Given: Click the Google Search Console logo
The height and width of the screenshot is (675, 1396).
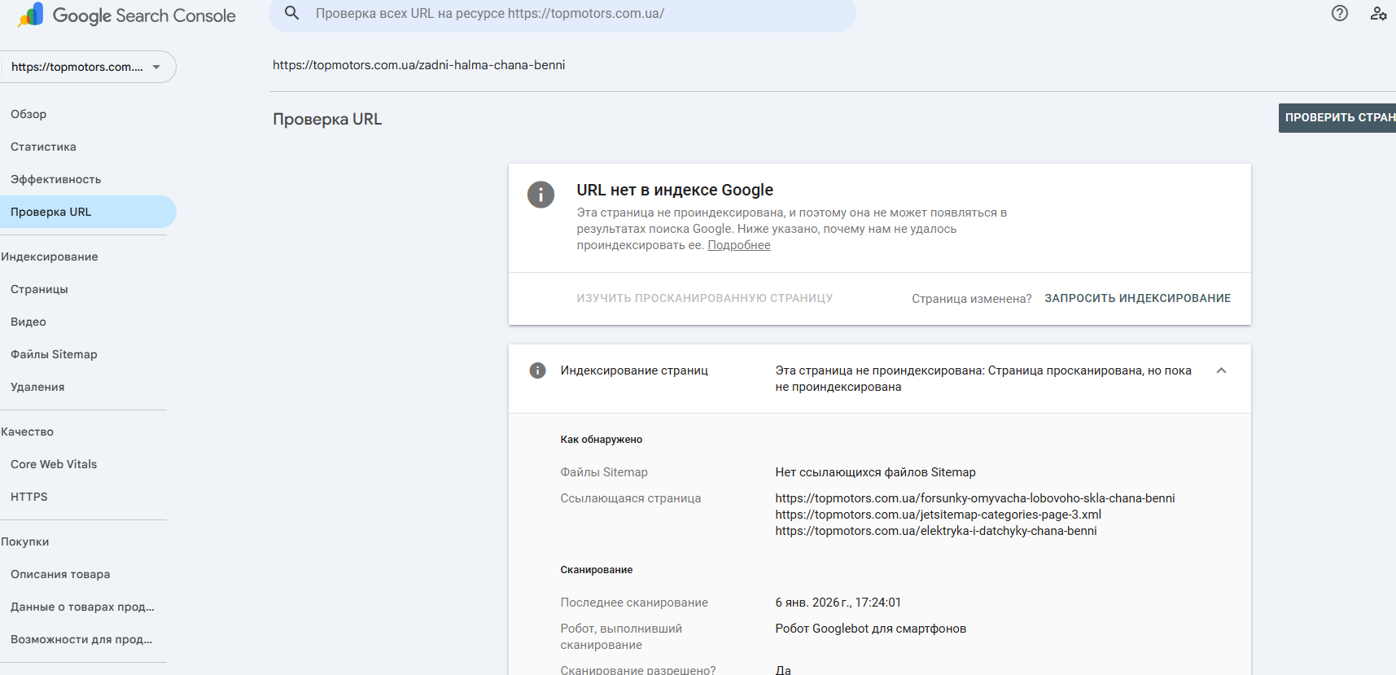Looking at the screenshot, I should [x=126, y=15].
